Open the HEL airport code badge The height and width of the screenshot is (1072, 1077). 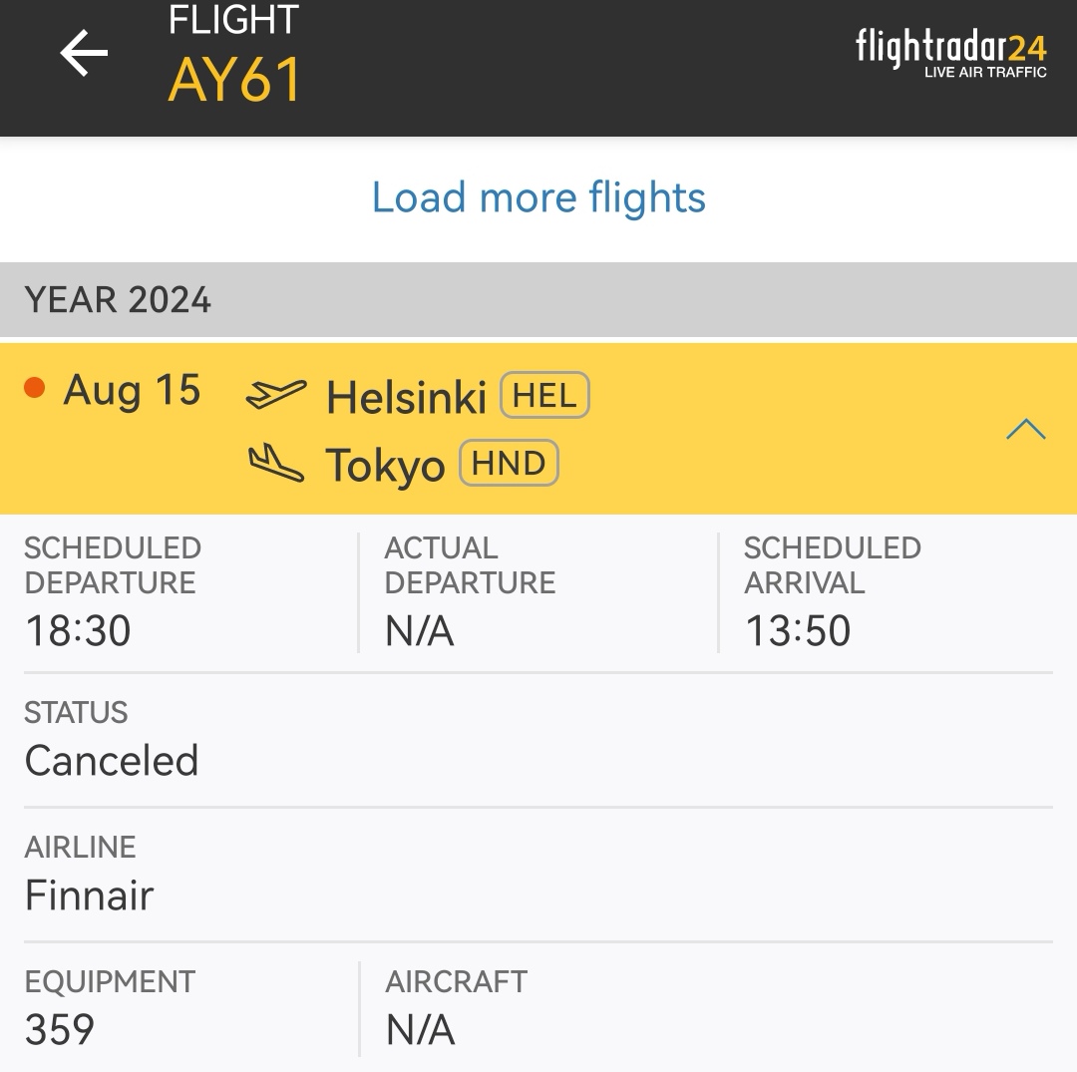point(544,395)
